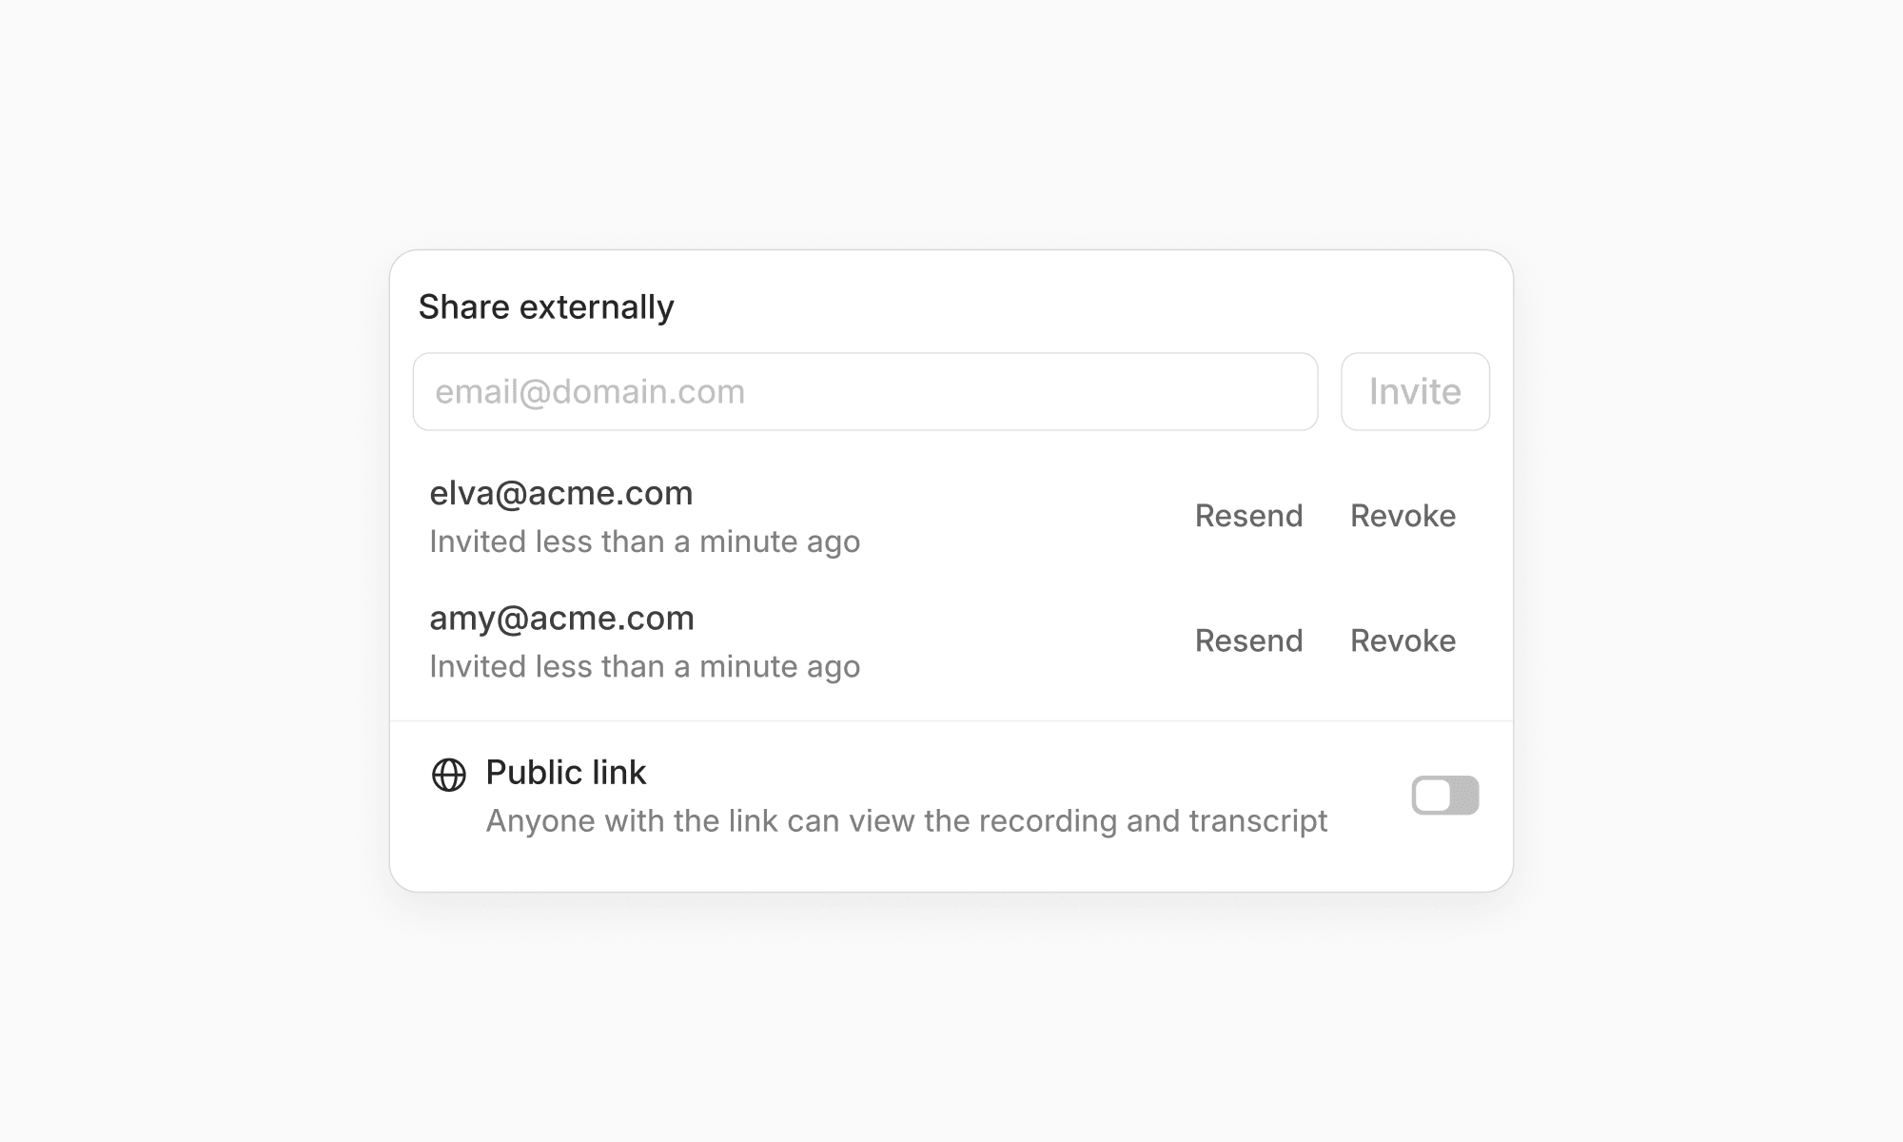Click the globe icon beside Public link
This screenshot has height=1142, width=1903.
pyautogui.click(x=449, y=775)
